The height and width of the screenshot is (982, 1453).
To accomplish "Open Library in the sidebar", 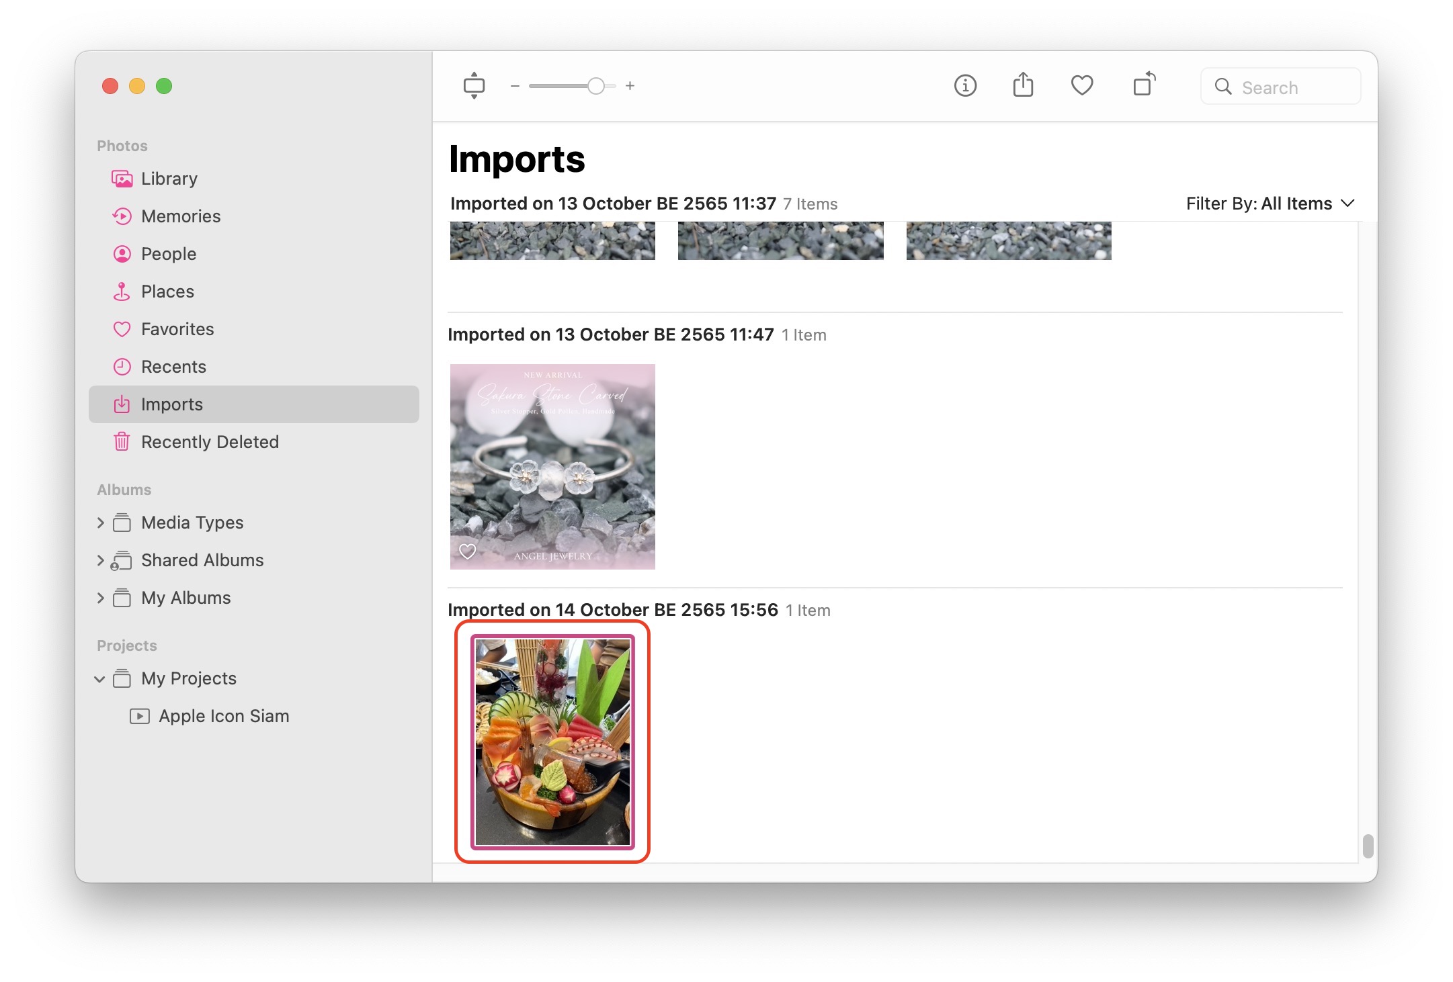I will pyautogui.click(x=169, y=179).
